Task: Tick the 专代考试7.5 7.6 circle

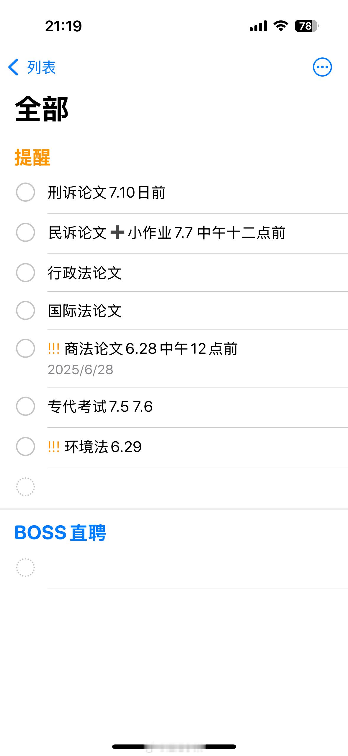Action: click(x=25, y=406)
